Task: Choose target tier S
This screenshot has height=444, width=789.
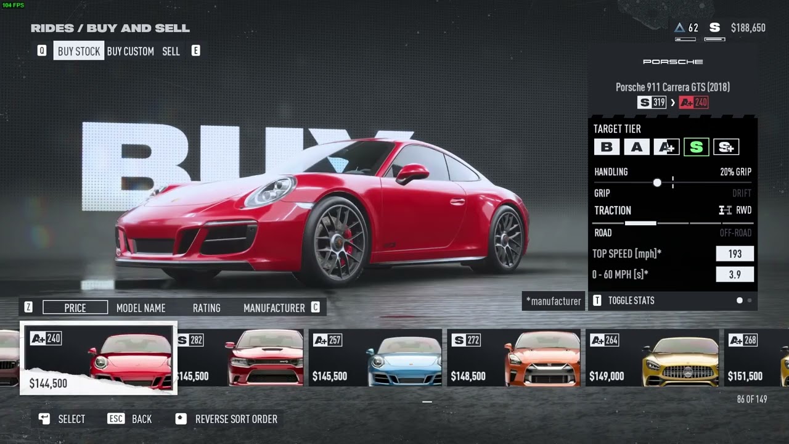Action: point(696,147)
